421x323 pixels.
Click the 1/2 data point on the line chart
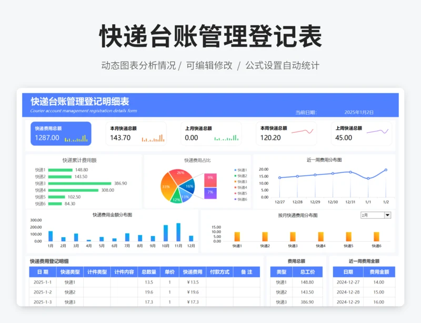coord(386,170)
